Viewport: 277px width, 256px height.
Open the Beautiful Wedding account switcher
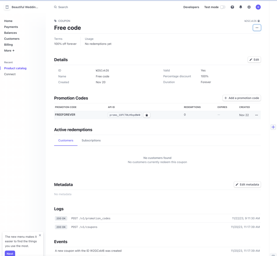click(x=22, y=7)
